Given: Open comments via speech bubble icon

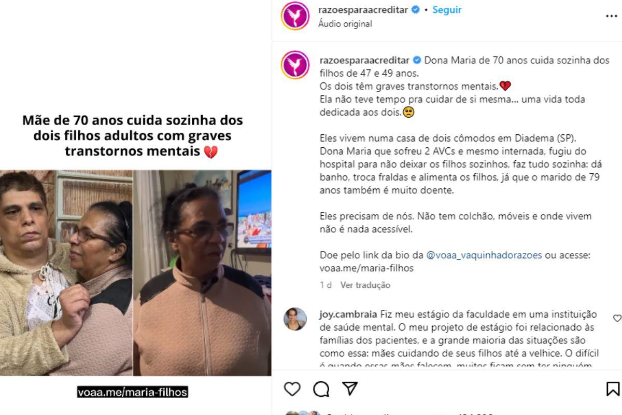Looking at the screenshot, I should (321, 389).
